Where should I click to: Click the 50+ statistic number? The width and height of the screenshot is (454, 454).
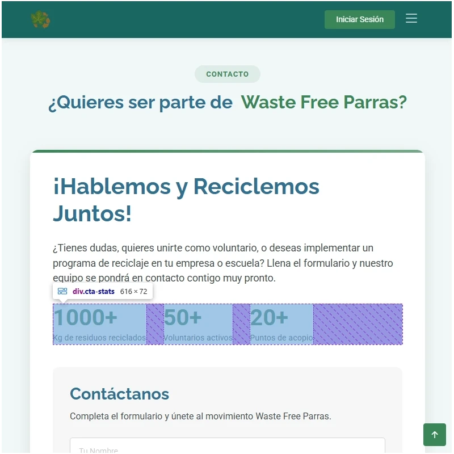tap(182, 317)
